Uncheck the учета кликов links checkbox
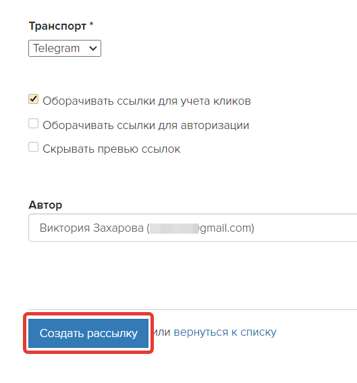Viewport: 357px width, 383px height. click(34, 99)
